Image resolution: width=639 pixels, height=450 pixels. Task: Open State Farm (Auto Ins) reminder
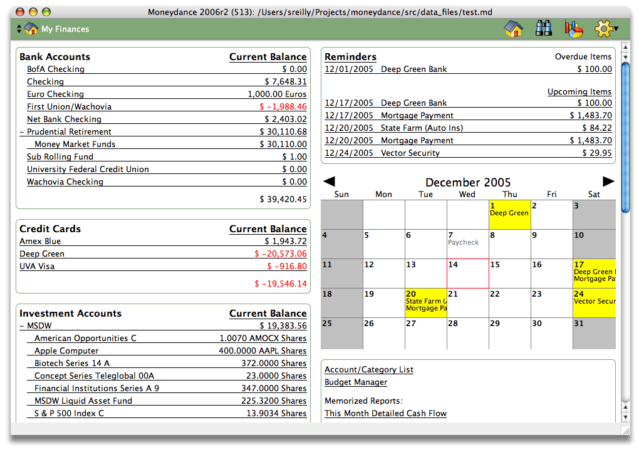pyautogui.click(x=468, y=128)
